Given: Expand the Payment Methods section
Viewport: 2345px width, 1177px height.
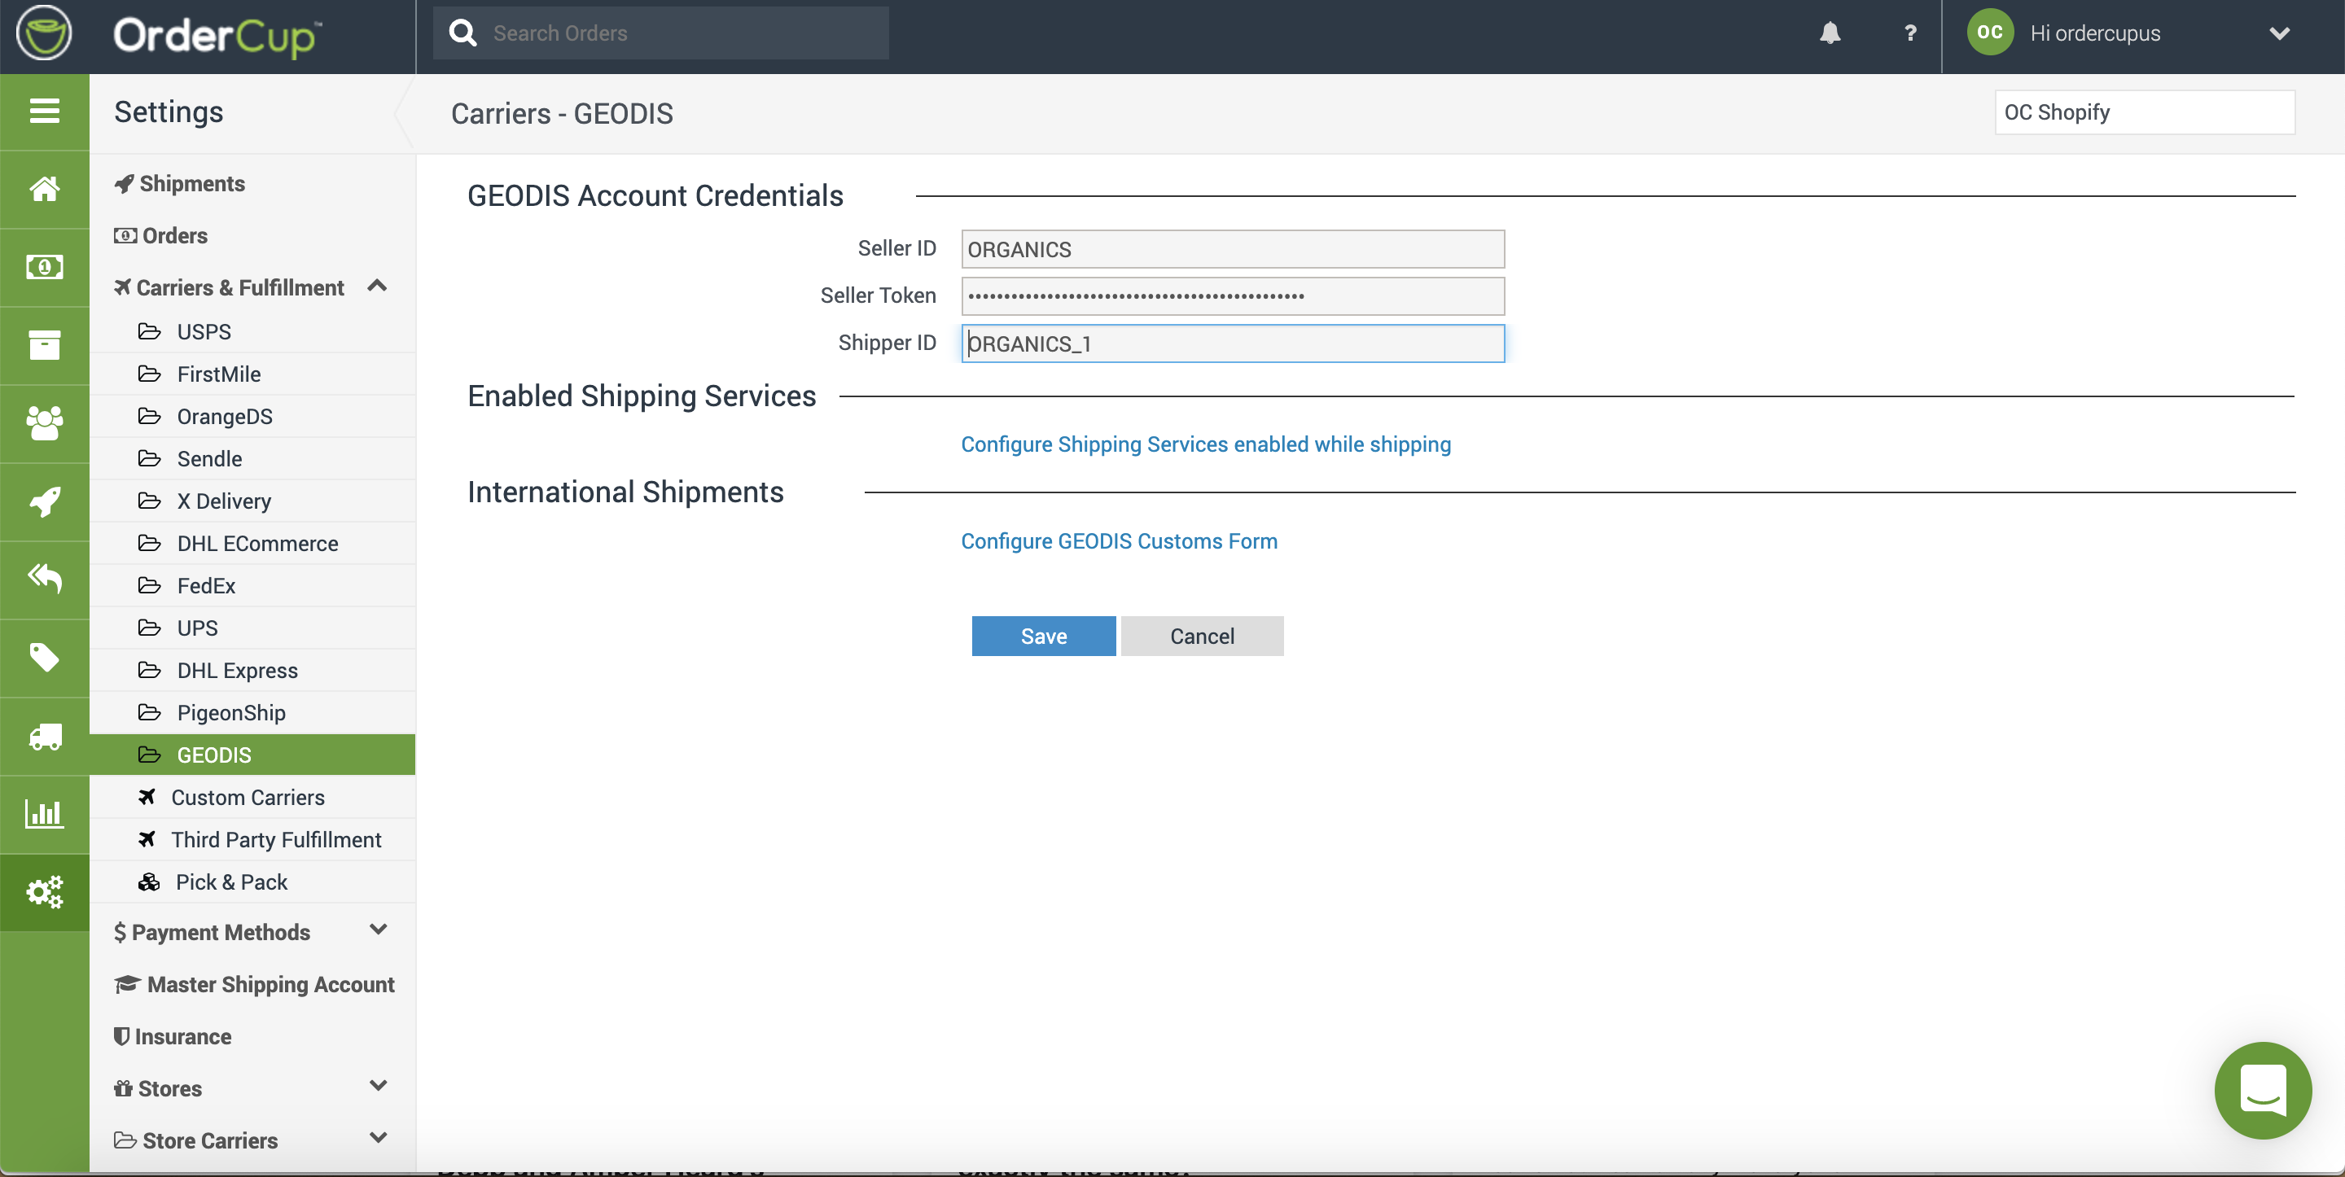Looking at the screenshot, I should (378, 930).
